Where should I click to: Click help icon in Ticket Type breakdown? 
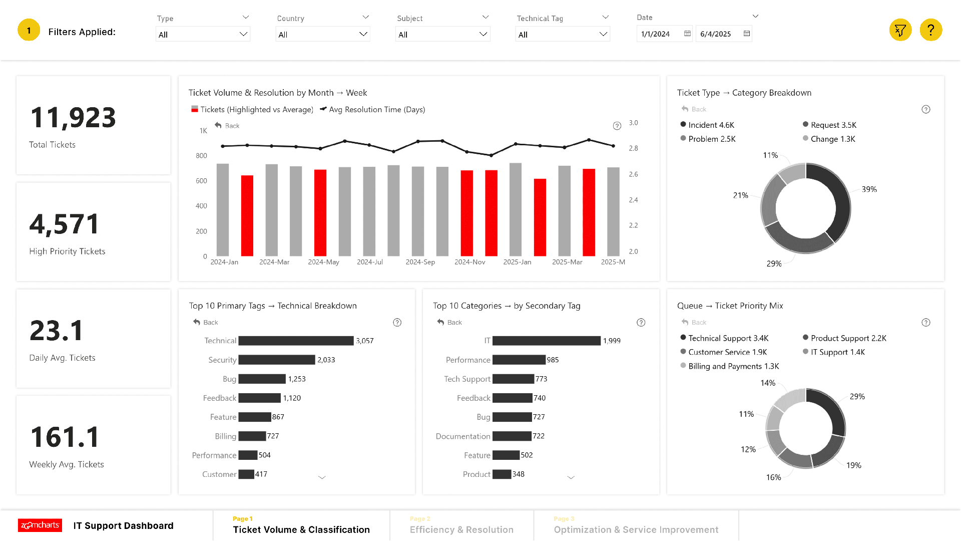pyautogui.click(x=925, y=109)
